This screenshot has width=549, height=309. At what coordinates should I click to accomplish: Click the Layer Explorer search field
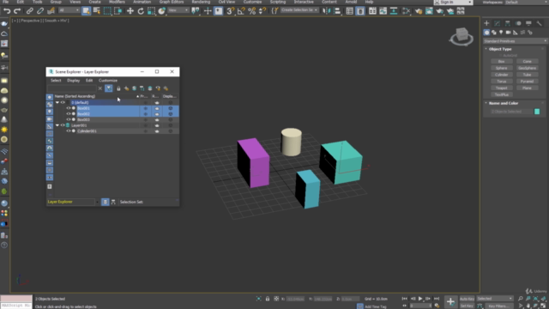click(72, 88)
